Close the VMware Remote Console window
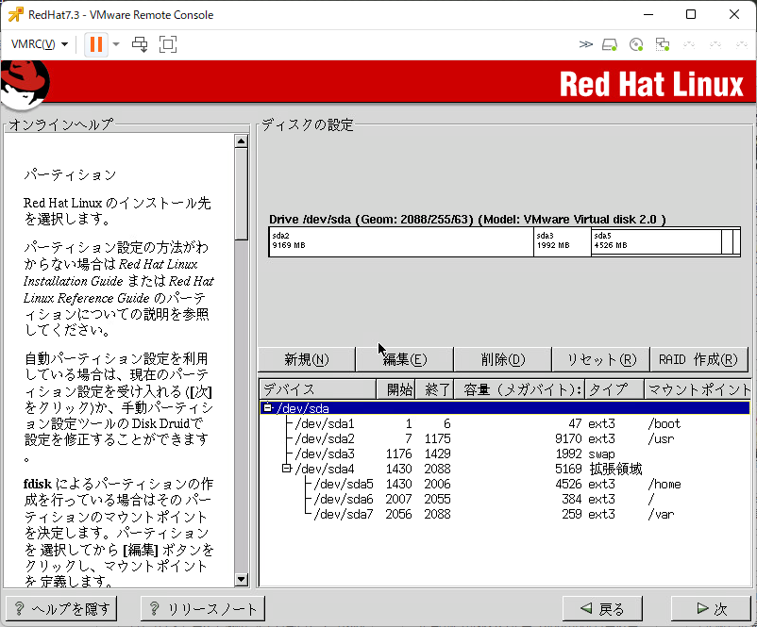 (x=734, y=14)
